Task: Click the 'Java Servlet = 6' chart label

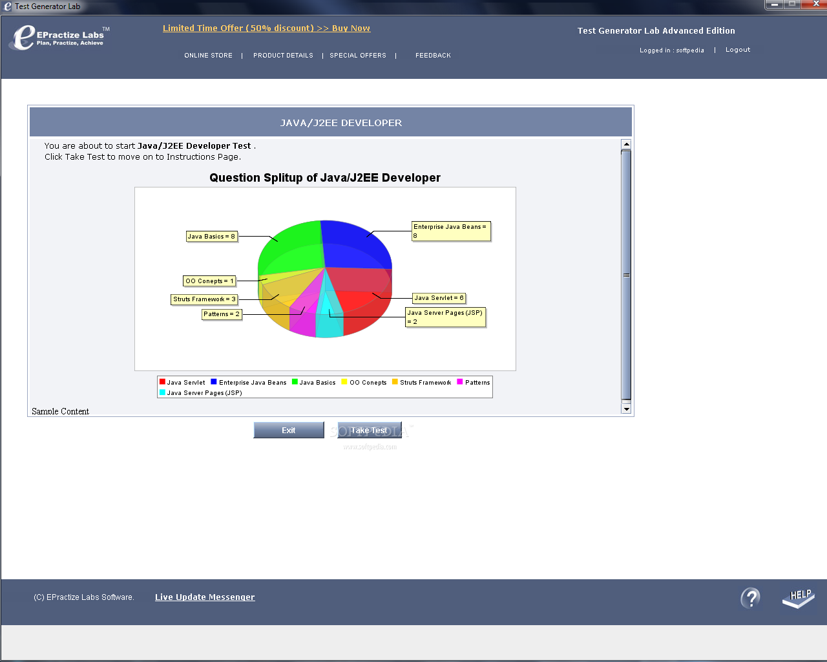Action: click(439, 298)
